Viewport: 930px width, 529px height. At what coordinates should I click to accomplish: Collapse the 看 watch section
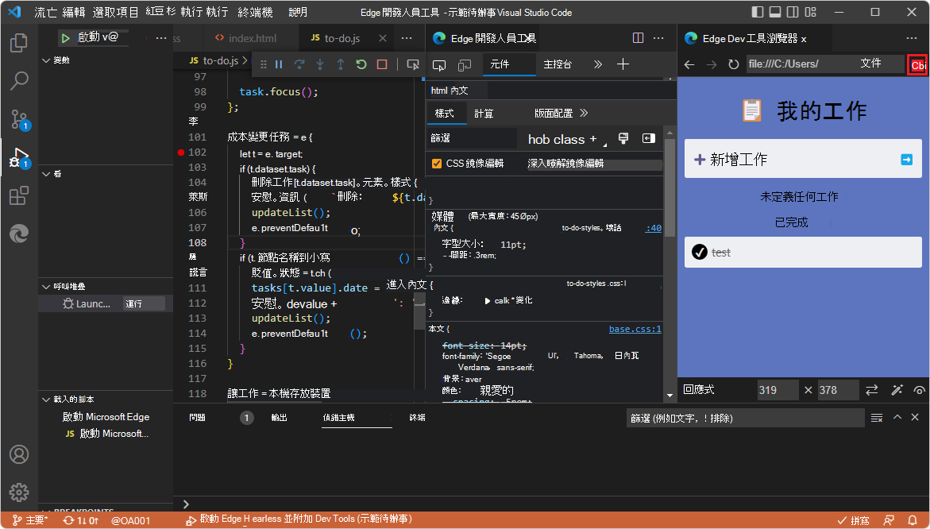[46, 174]
